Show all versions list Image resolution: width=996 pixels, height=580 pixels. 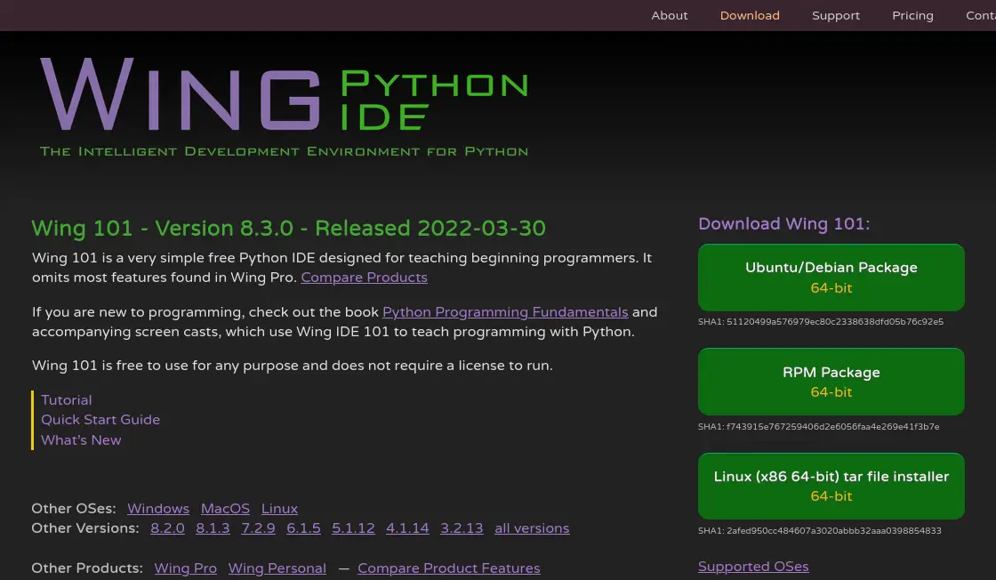click(532, 528)
